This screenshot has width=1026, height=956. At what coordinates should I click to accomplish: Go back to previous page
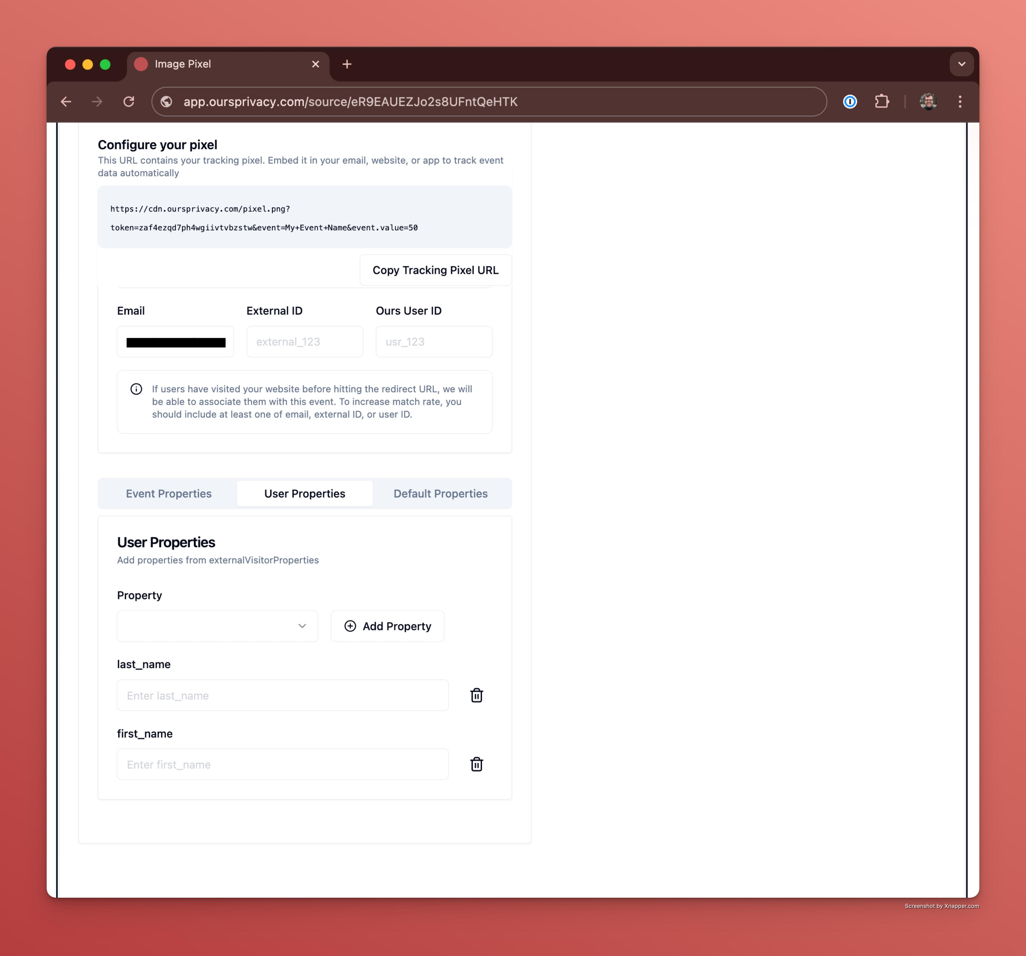66,102
